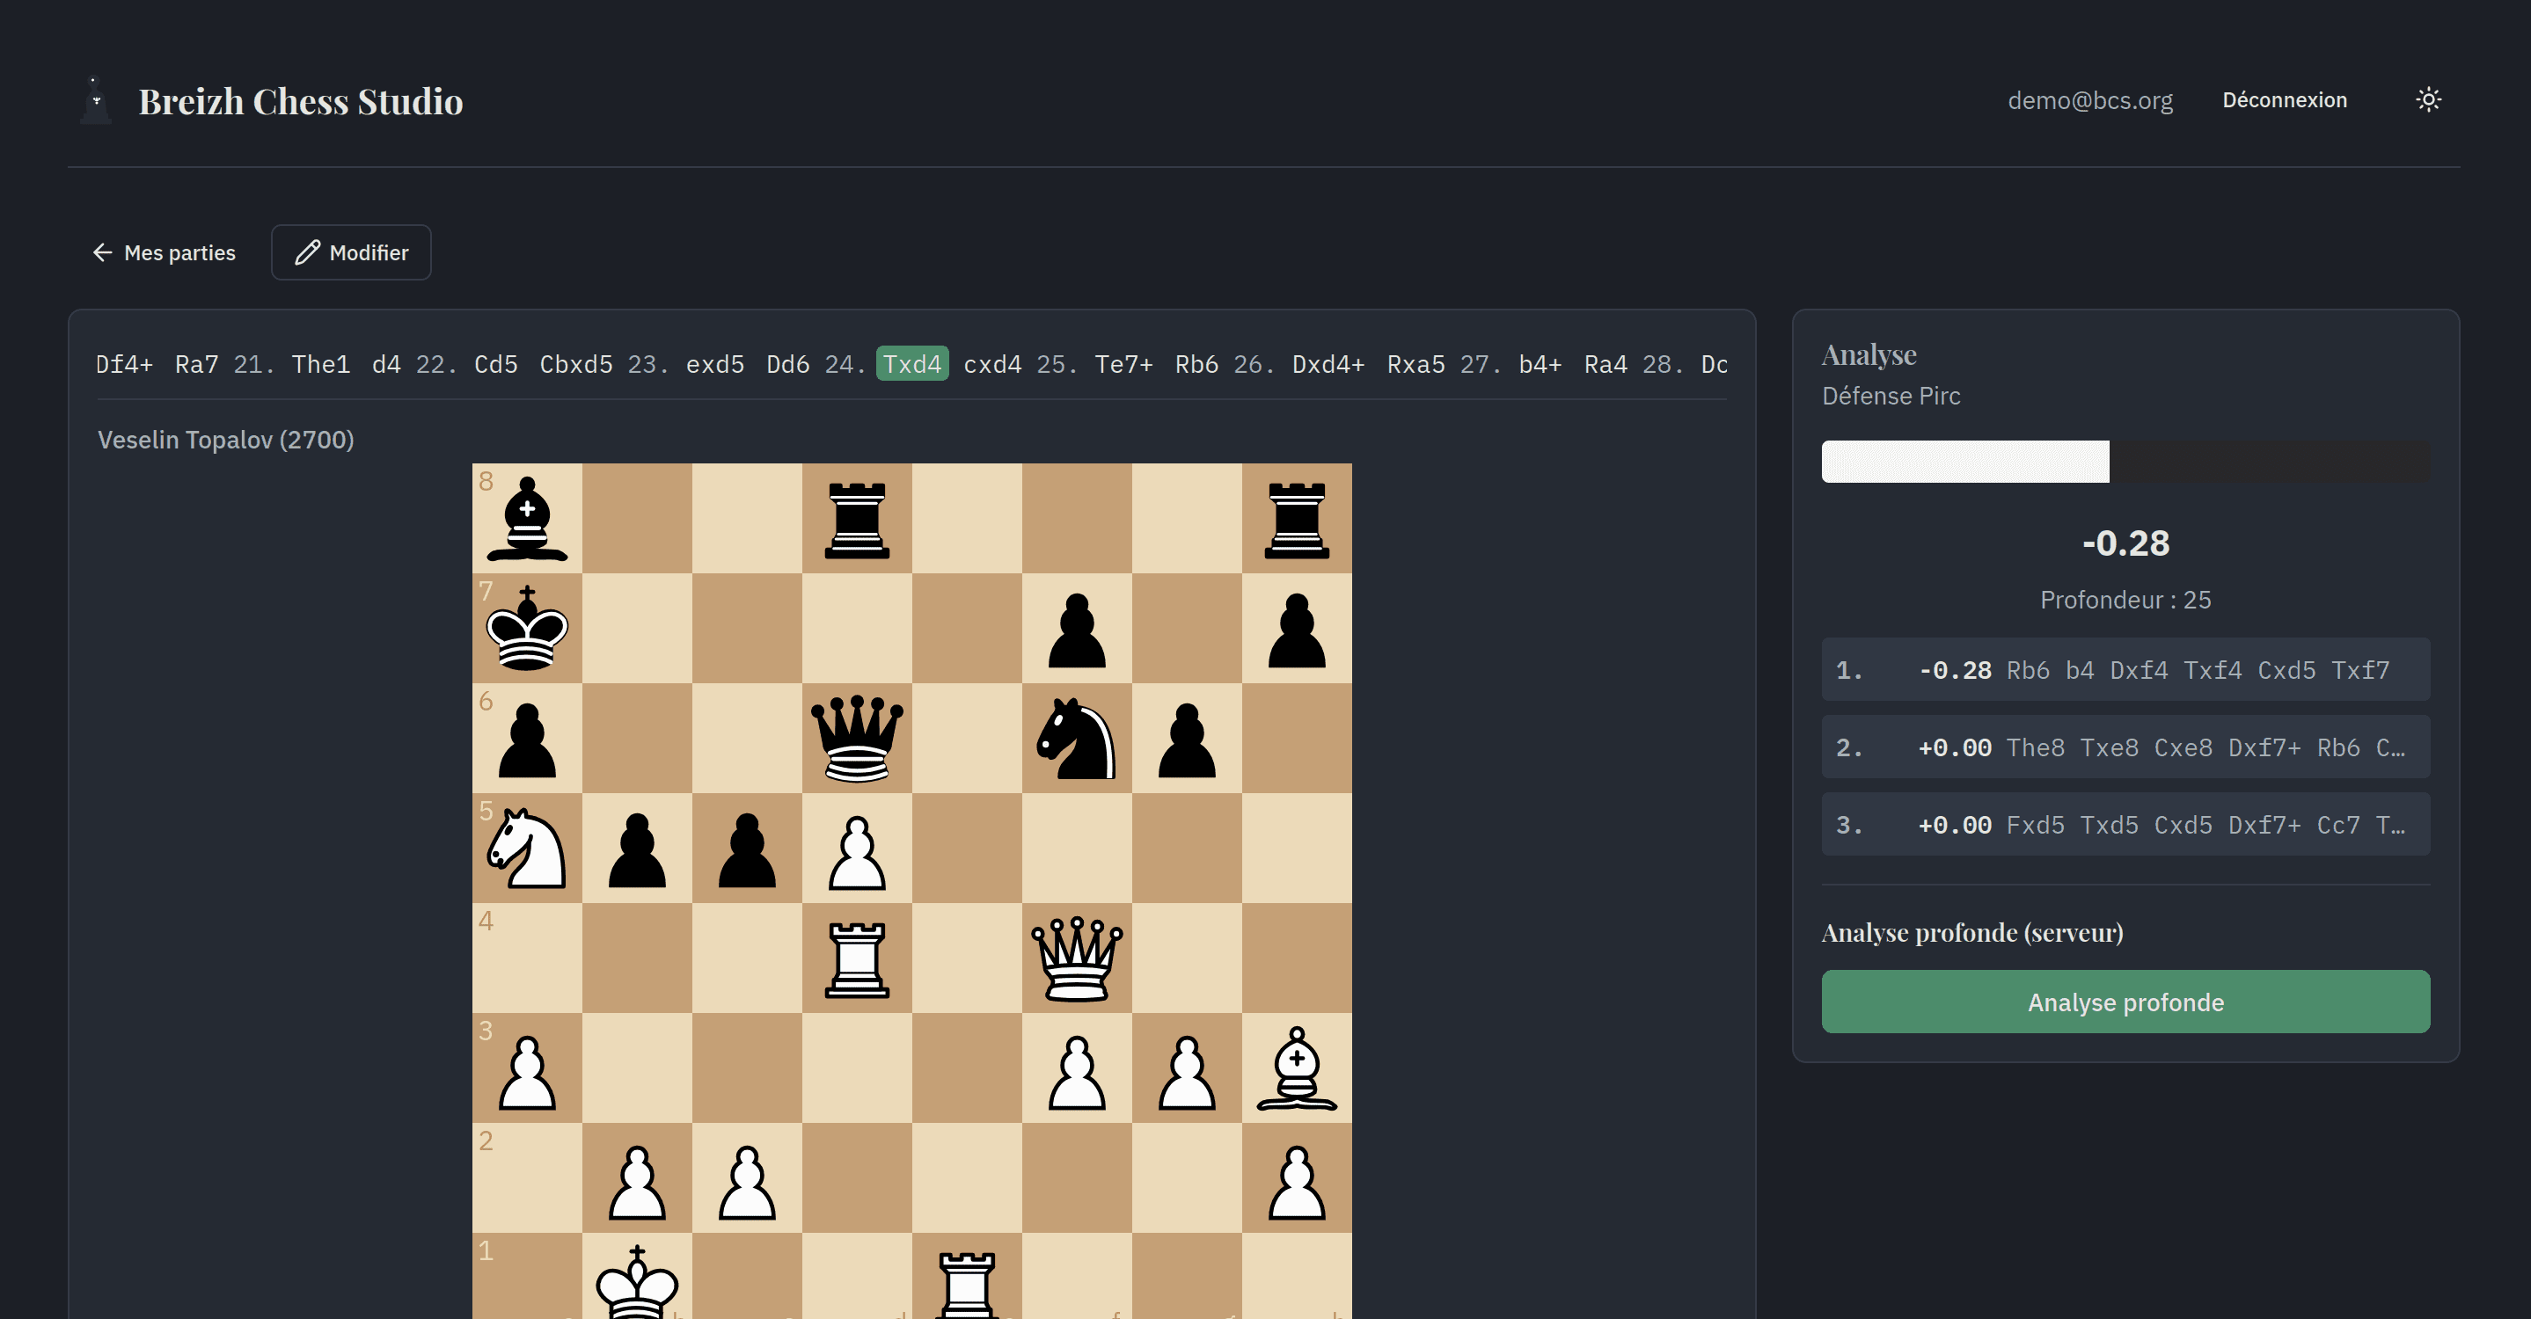
Task: Click the black bishop on a8
Action: (528, 519)
